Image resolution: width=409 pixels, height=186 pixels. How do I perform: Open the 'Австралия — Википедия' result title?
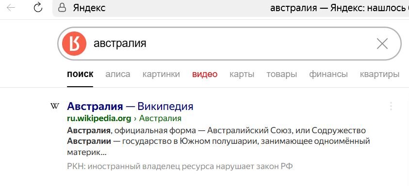click(130, 106)
